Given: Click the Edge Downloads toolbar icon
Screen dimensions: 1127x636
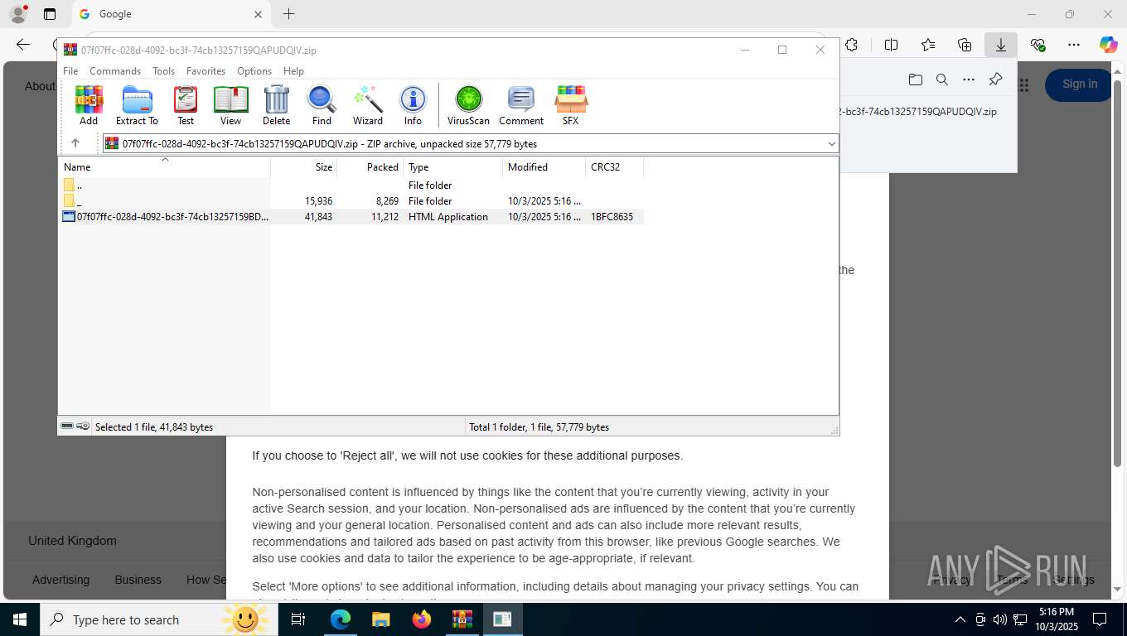Looking at the screenshot, I should [x=1001, y=45].
